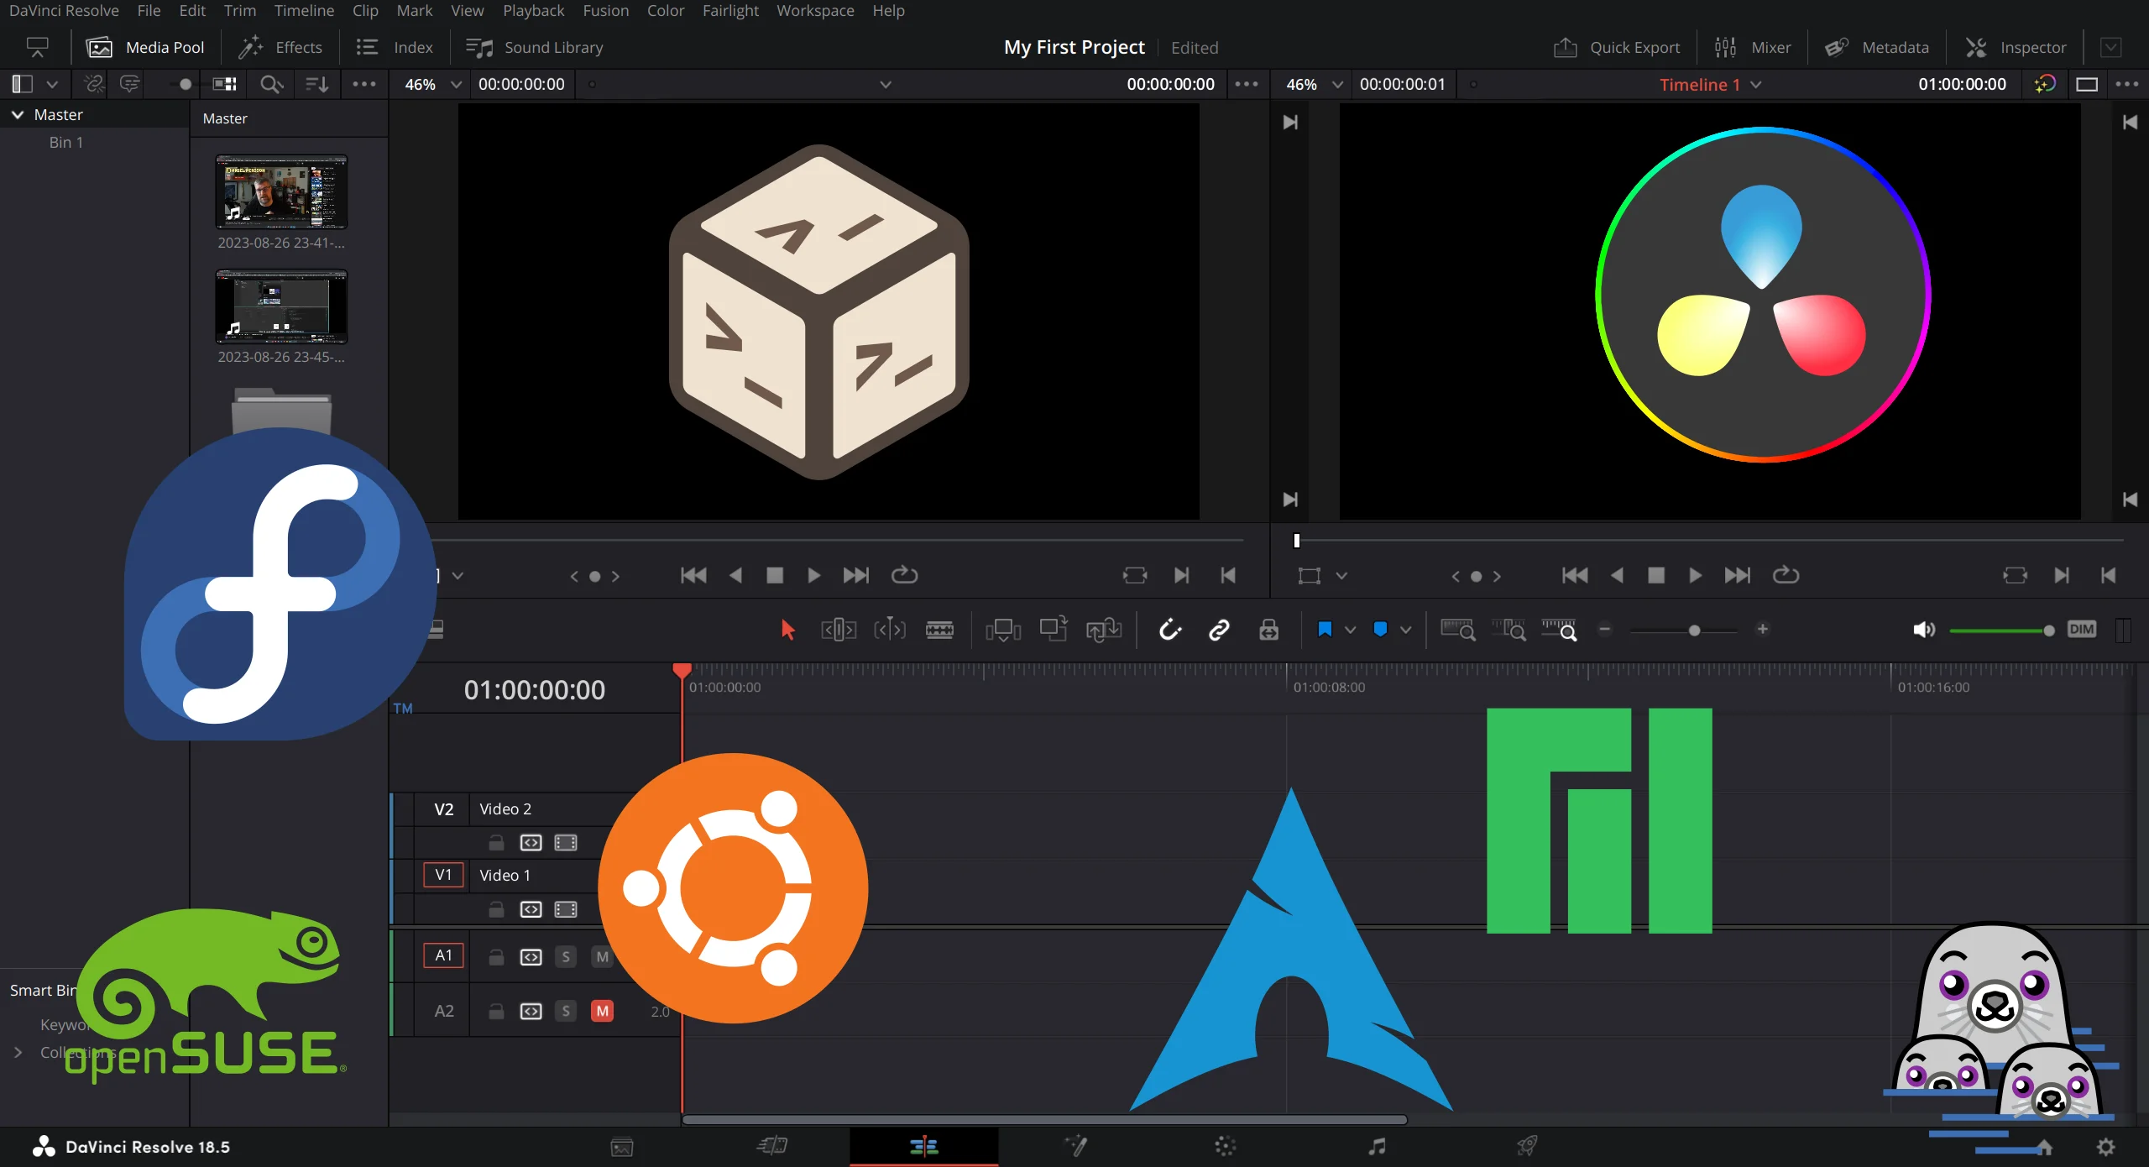Click the blue flag icon
This screenshot has height=1167, width=2149.
pos(1325,630)
